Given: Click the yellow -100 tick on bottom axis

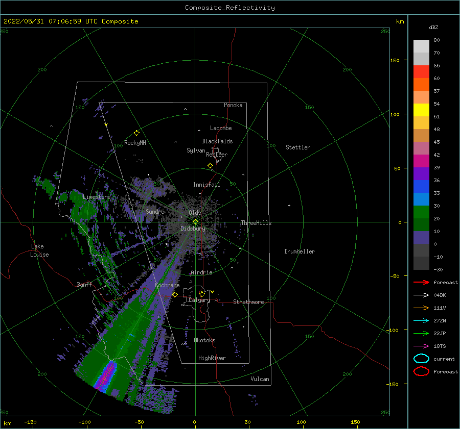Looking at the screenshot, I should [84, 422].
